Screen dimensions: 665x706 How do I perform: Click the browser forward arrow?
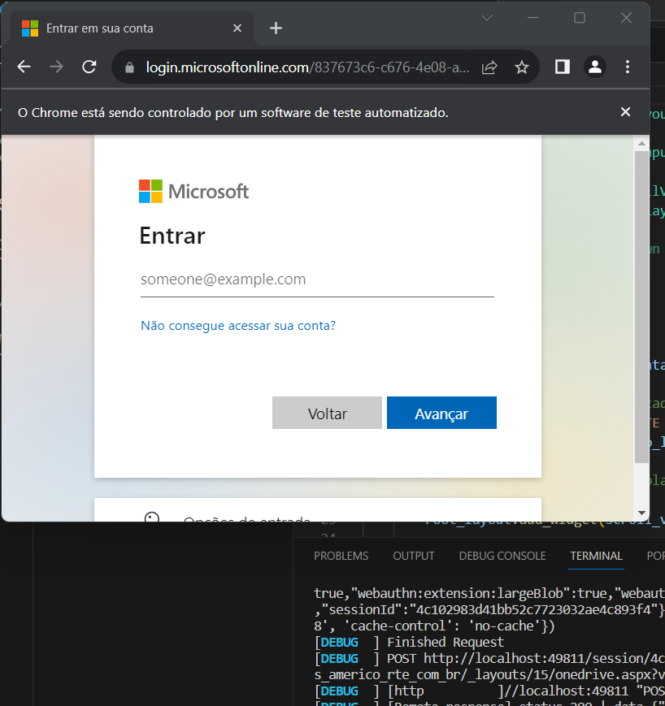pos(56,67)
